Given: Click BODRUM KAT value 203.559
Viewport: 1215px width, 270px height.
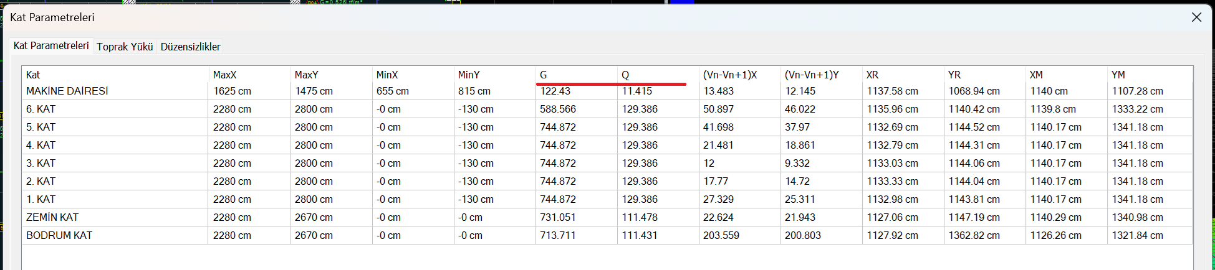Looking at the screenshot, I should pyautogui.click(x=721, y=236).
